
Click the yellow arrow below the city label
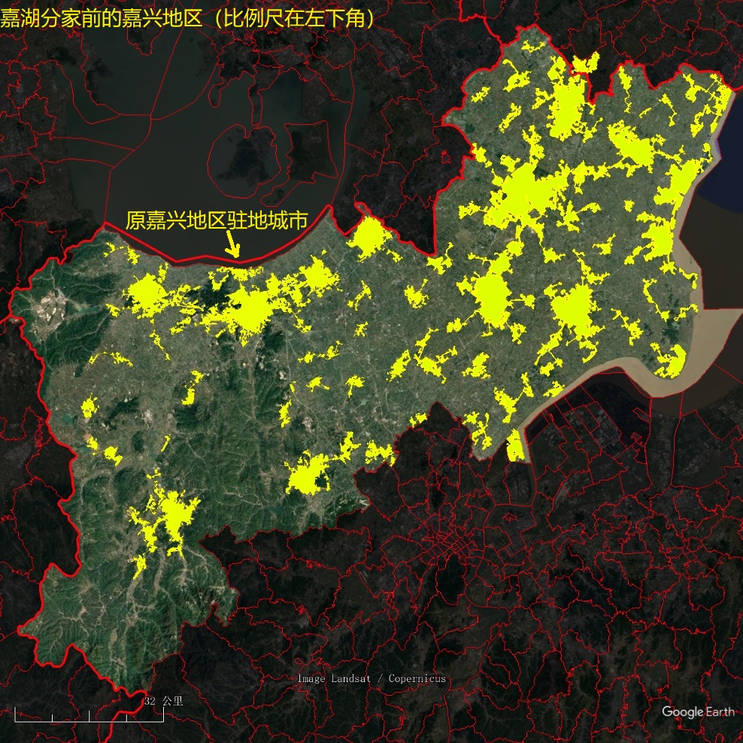coord(232,244)
